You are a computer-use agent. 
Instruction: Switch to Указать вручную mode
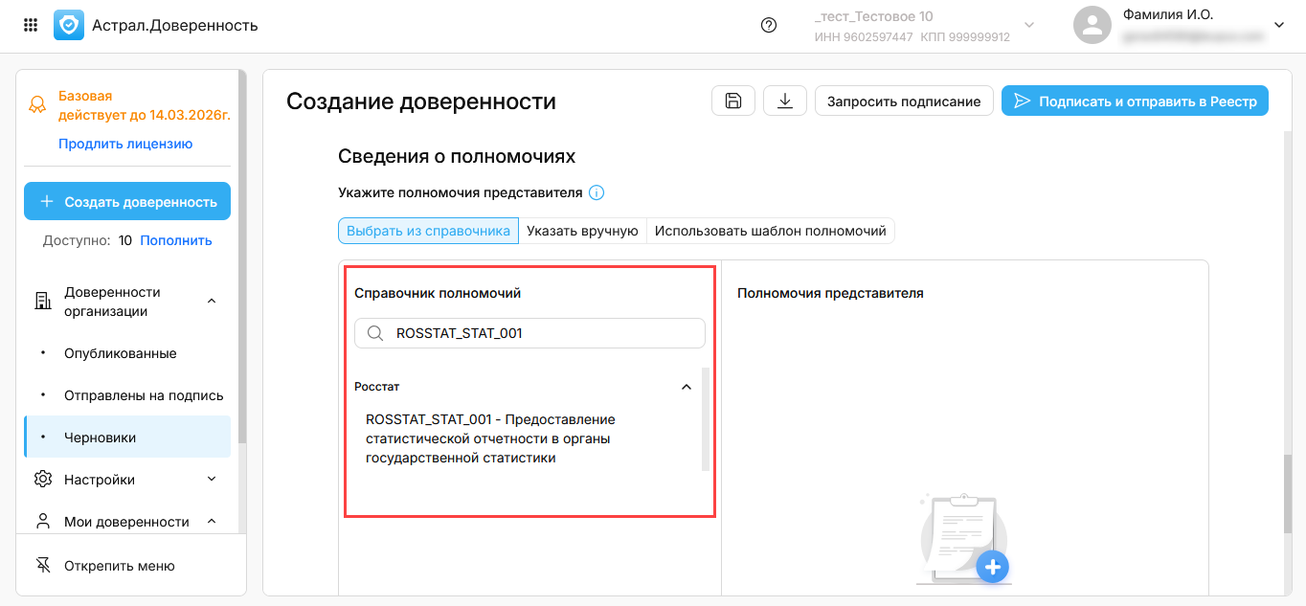click(x=582, y=231)
